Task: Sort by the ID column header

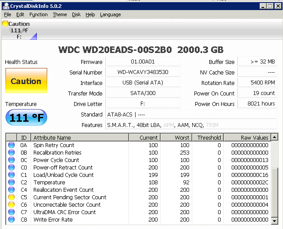Action: point(24,137)
